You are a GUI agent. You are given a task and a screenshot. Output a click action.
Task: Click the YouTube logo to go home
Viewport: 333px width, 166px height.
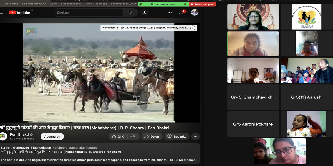tap(19, 12)
